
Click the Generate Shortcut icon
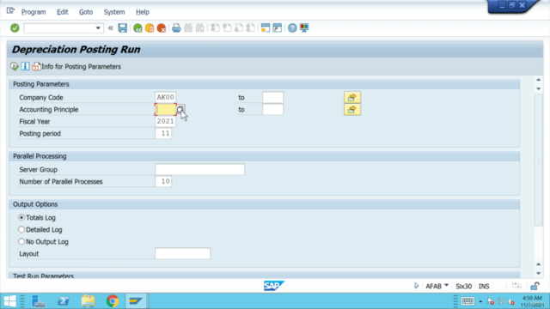pos(278,28)
